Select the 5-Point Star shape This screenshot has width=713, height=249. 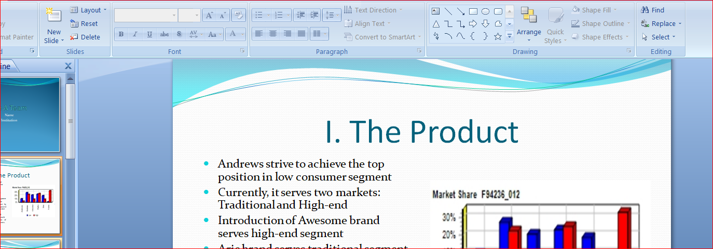[x=498, y=36]
